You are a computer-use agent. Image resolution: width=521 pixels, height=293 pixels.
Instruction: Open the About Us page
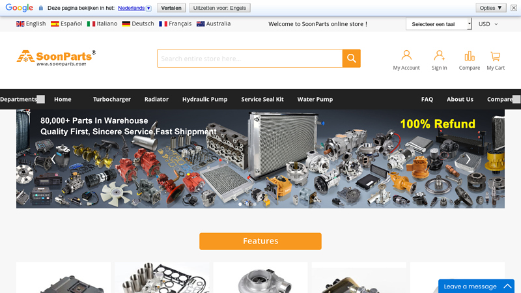[x=460, y=100]
